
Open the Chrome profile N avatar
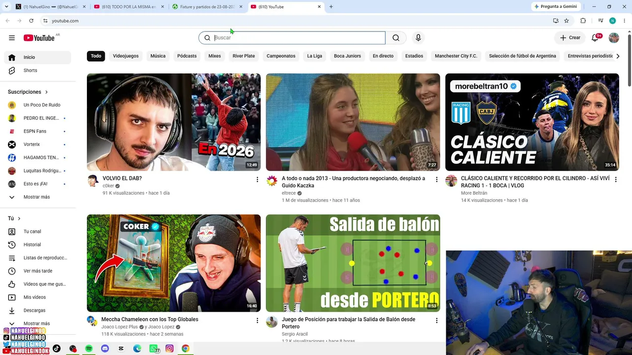(x=612, y=21)
